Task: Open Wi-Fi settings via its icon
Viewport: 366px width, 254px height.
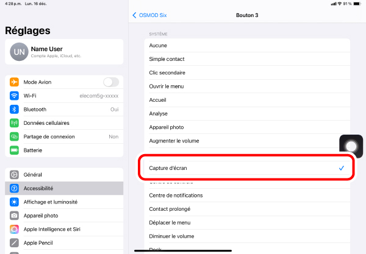Action: click(15, 96)
